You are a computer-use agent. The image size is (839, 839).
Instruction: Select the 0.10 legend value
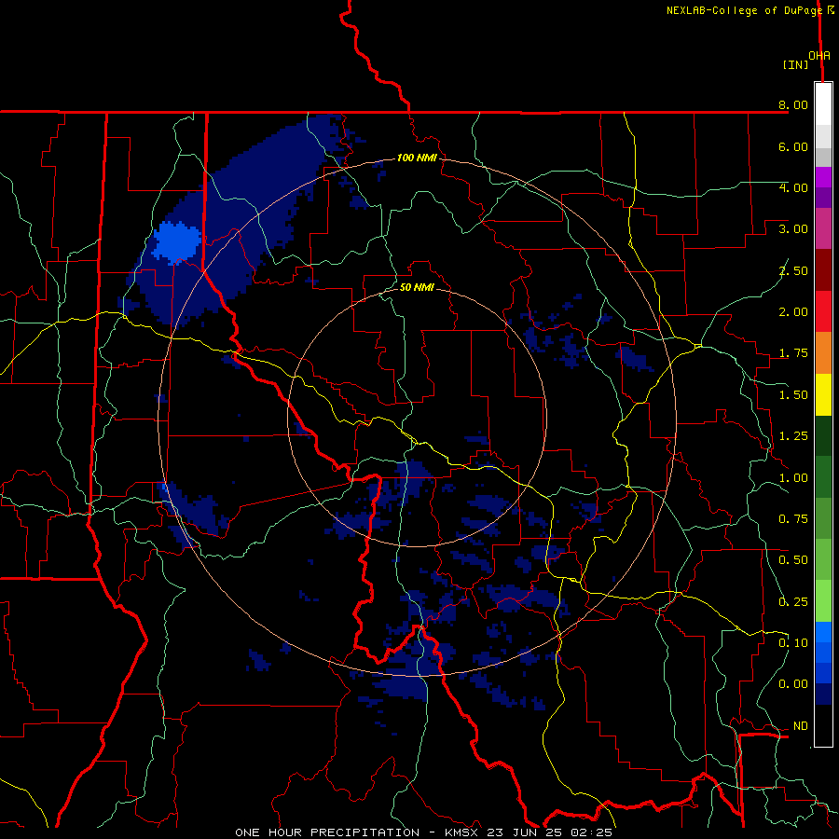793,643
